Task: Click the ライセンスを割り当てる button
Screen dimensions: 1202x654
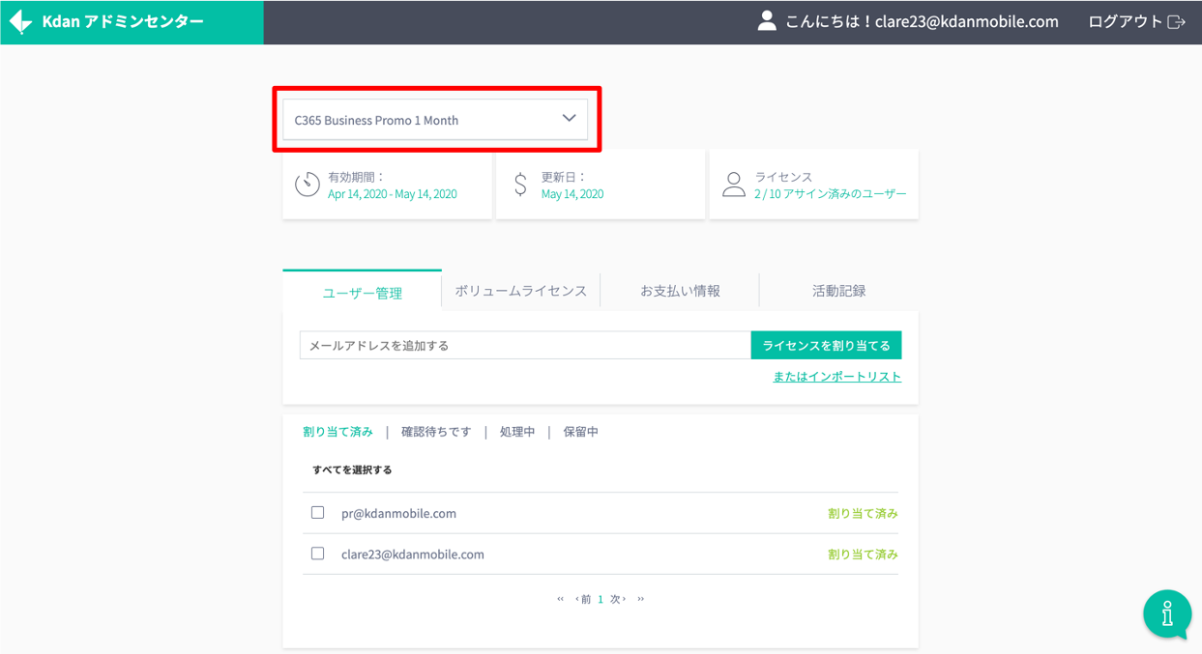Action: coord(826,345)
